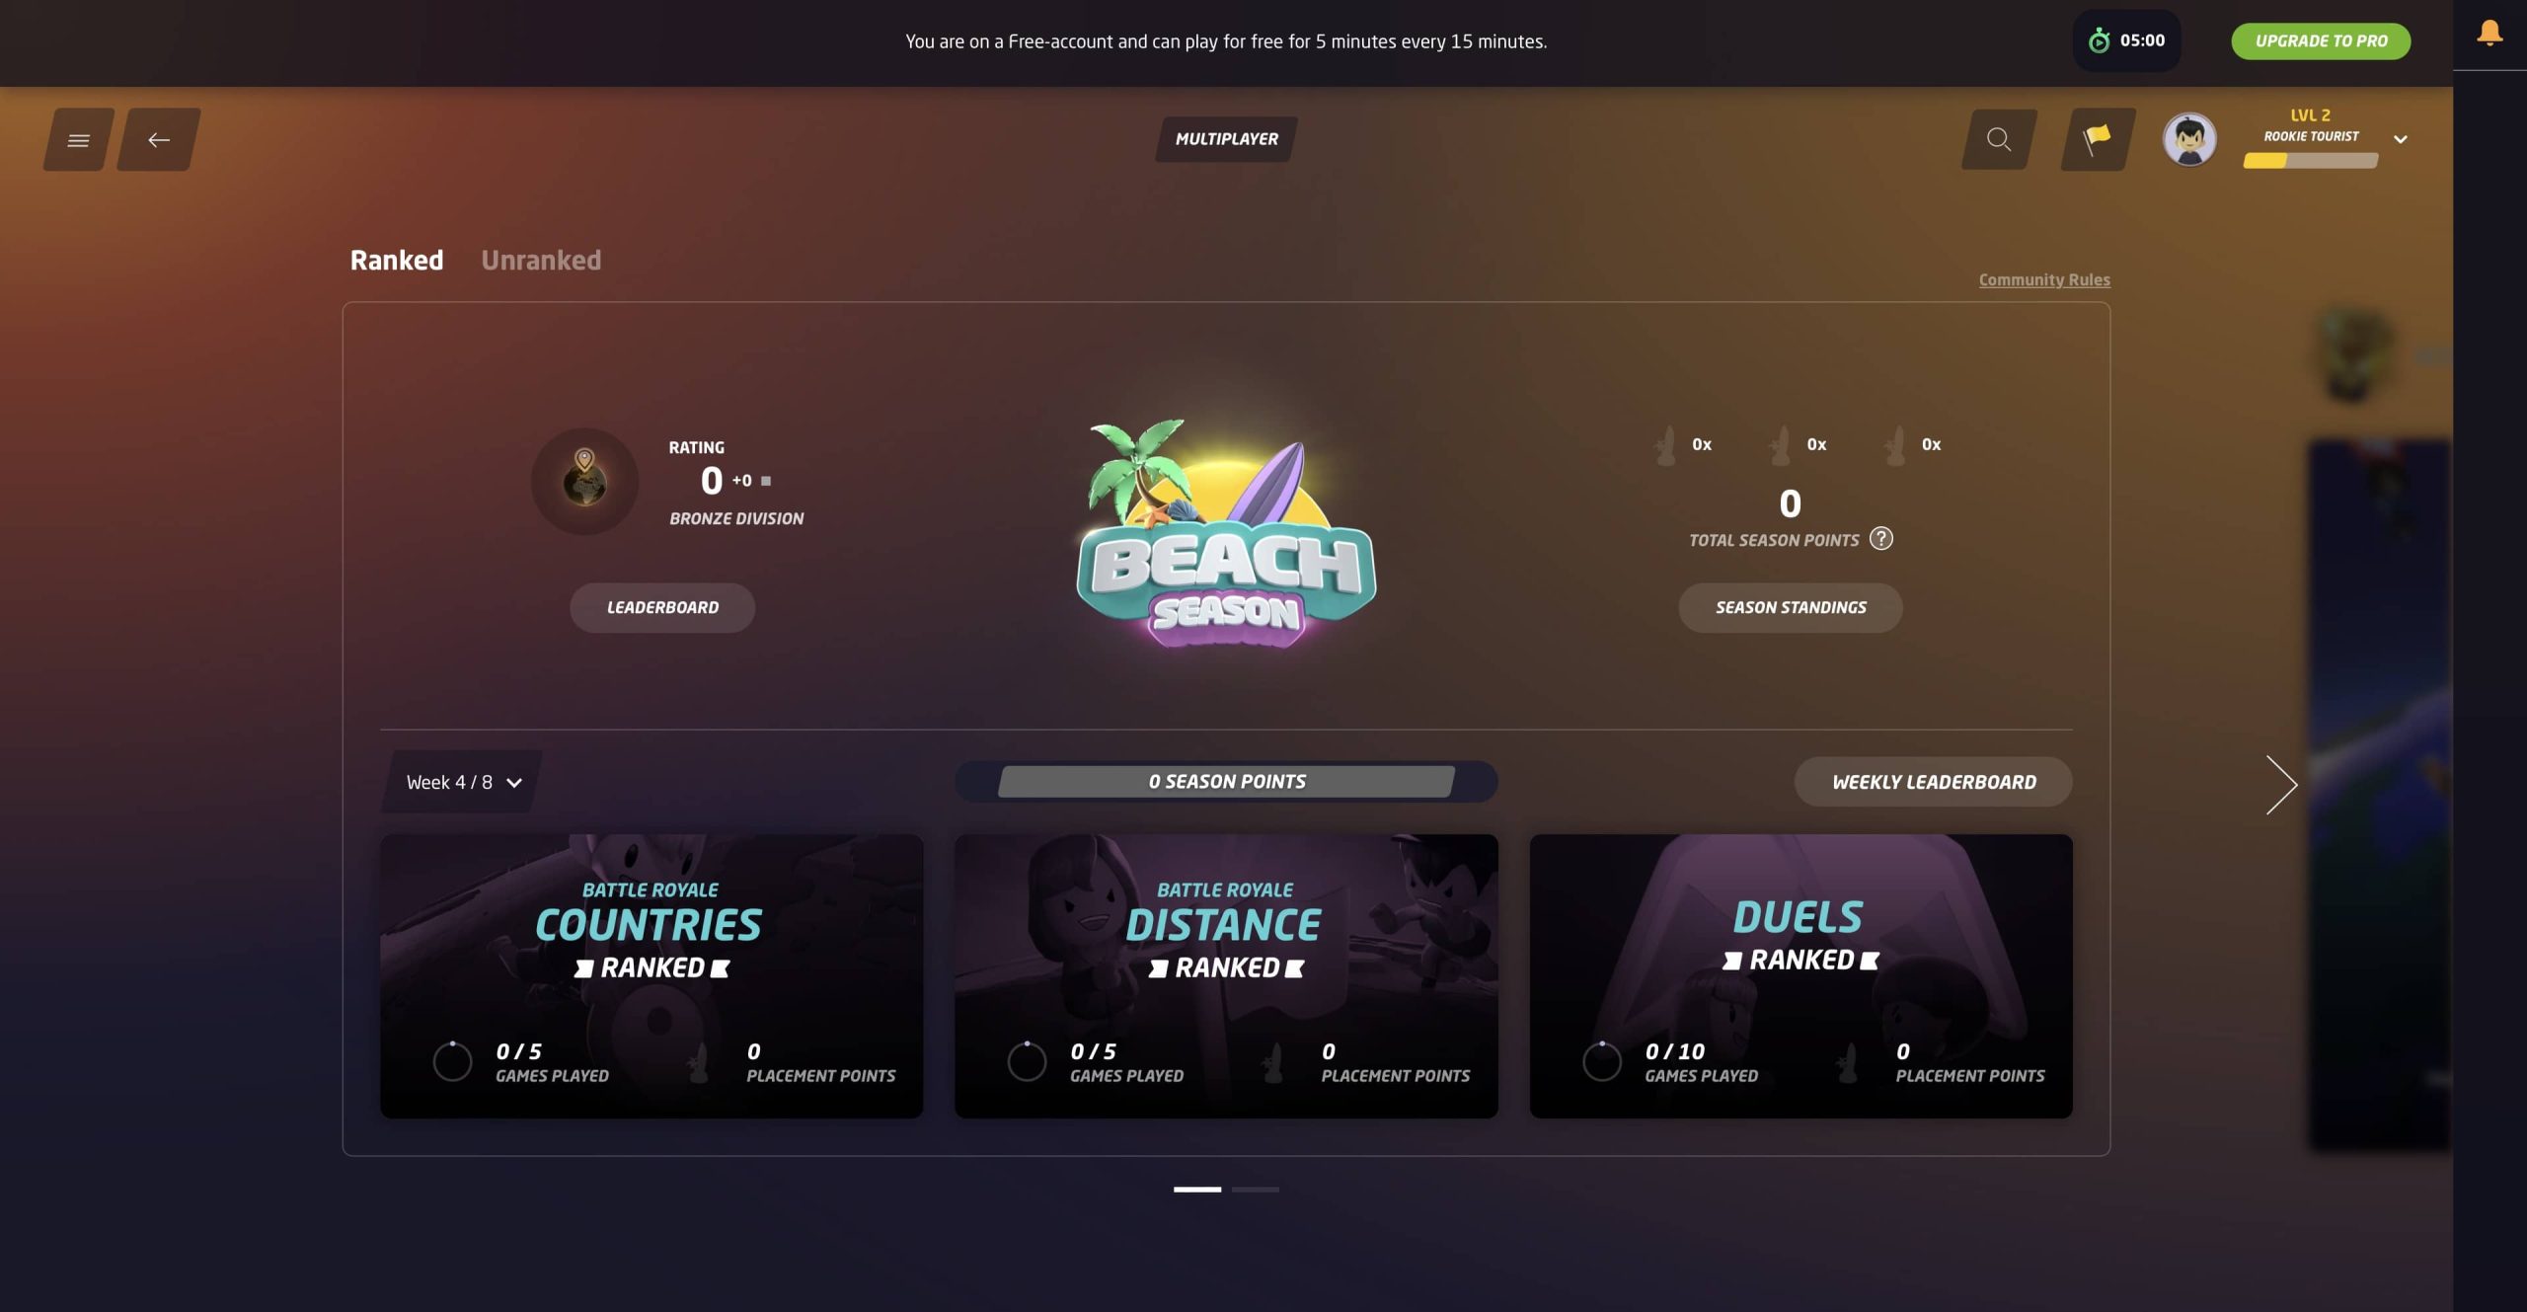Click the user avatar picture
This screenshot has width=2527, height=1312.
(2189, 139)
